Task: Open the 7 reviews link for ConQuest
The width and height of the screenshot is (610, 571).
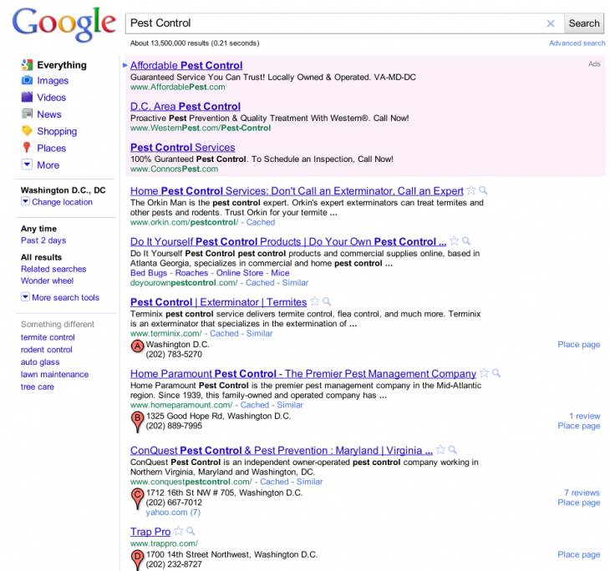Action: coord(582,493)
